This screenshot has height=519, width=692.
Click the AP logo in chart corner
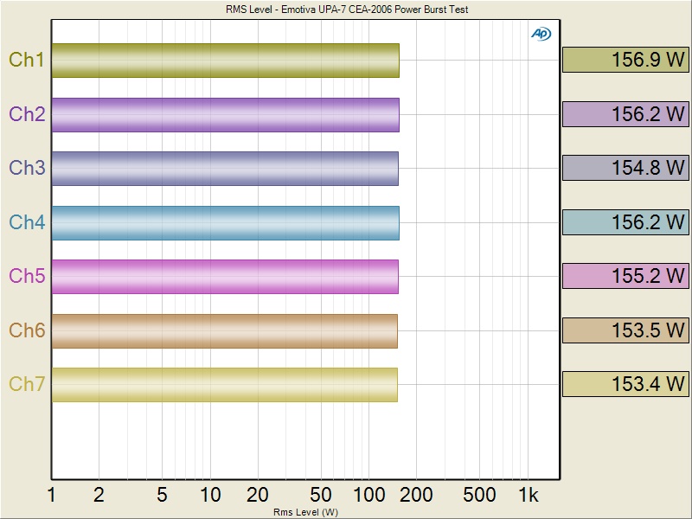[541, 34]
